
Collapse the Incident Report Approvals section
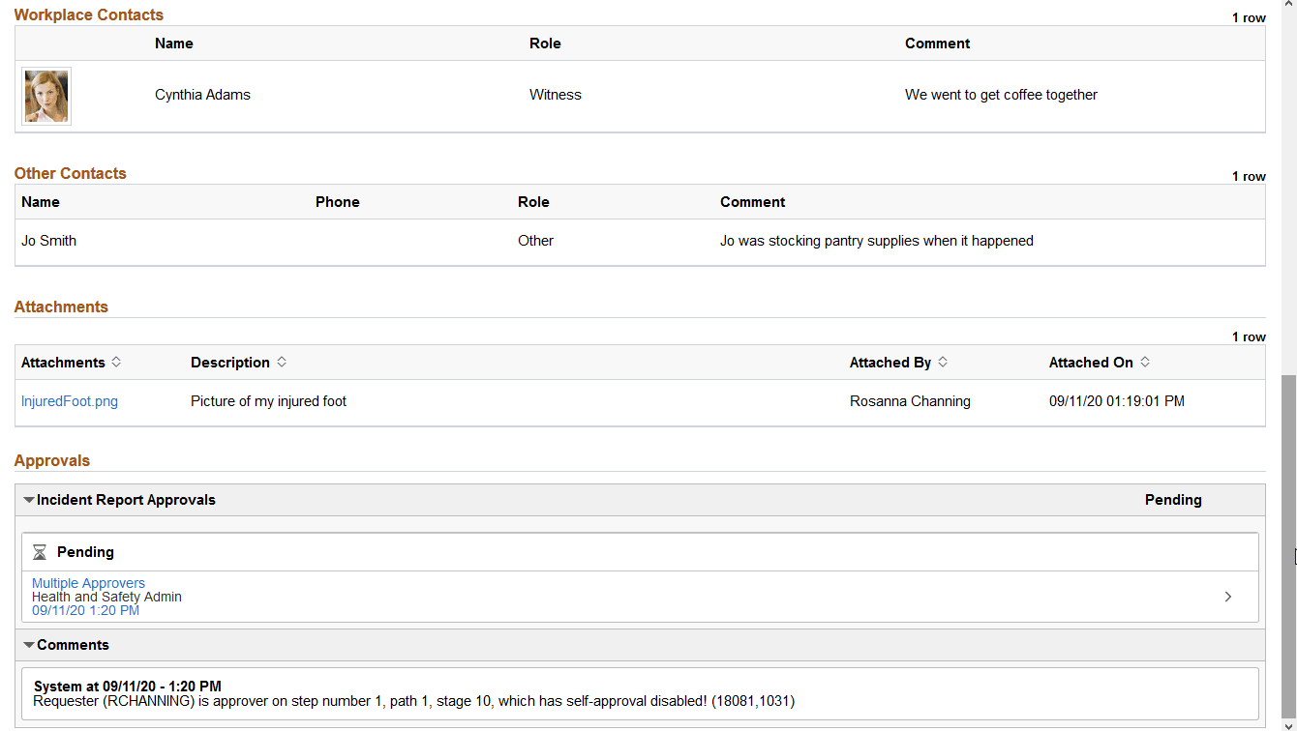point(30,500)
